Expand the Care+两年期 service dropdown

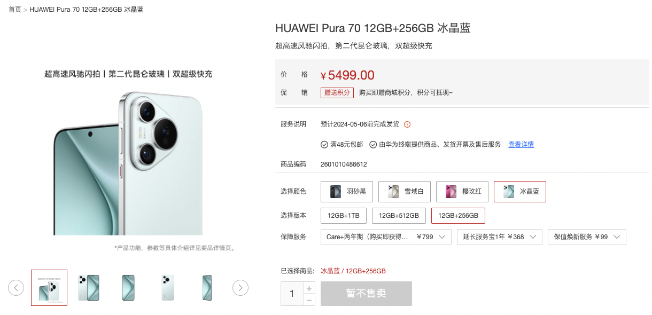[386, 237]
